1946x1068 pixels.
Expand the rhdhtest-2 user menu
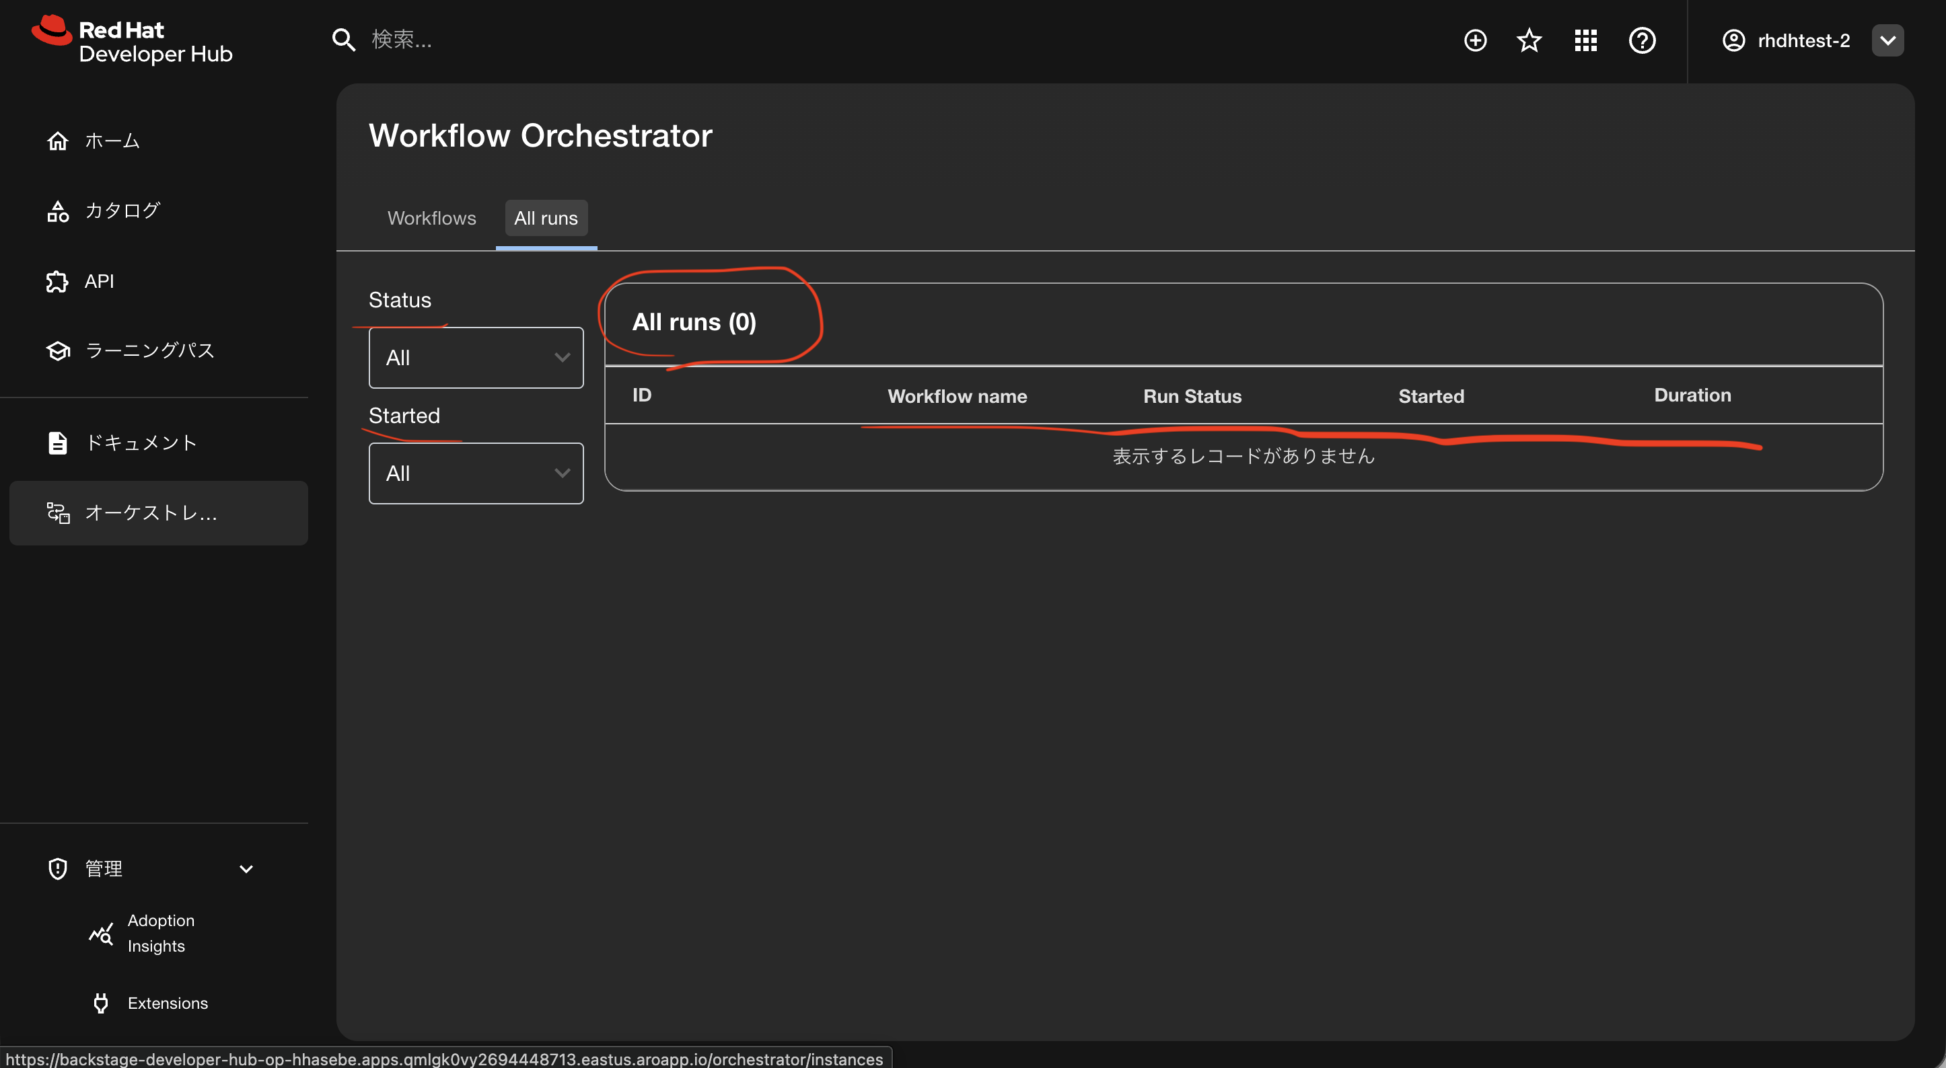coord(1887,40)
